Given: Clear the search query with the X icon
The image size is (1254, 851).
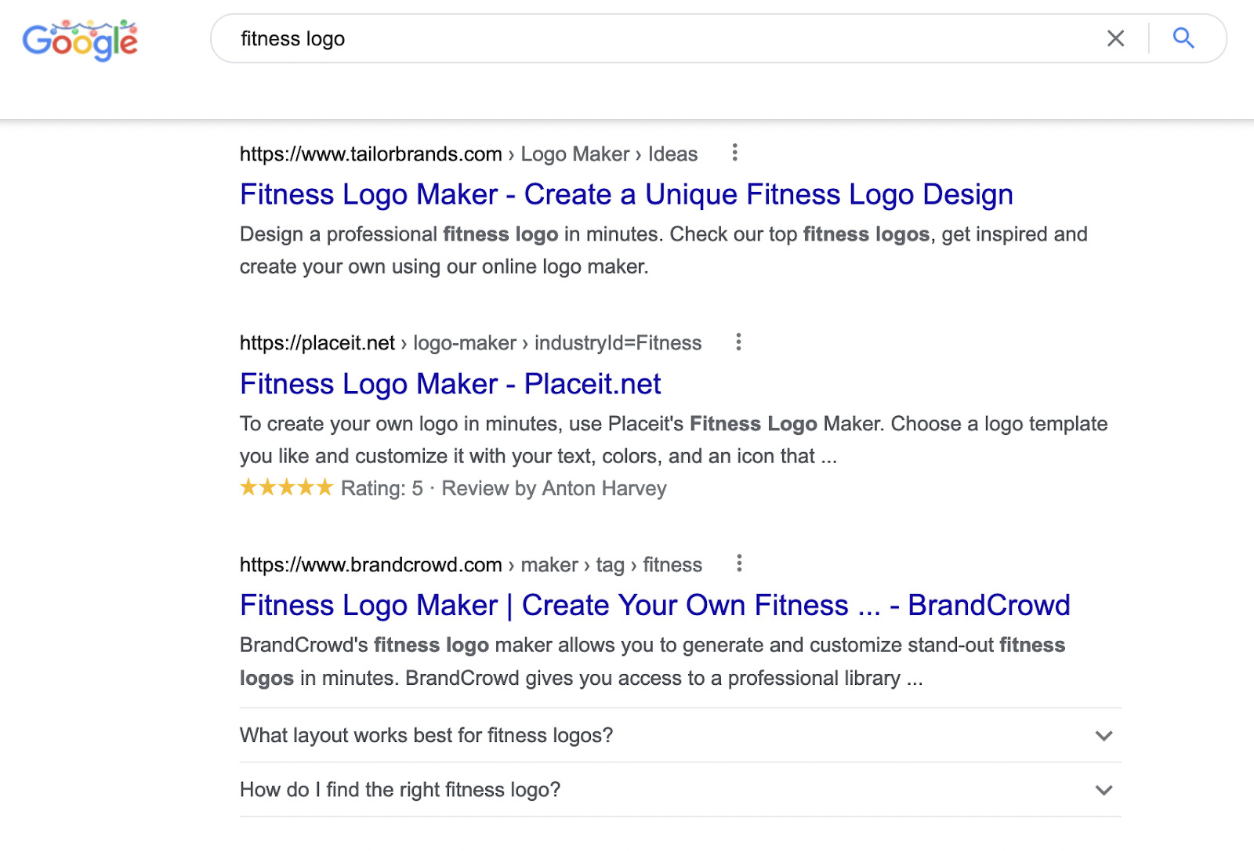Looking at the screenshot, I should 1115,38.
